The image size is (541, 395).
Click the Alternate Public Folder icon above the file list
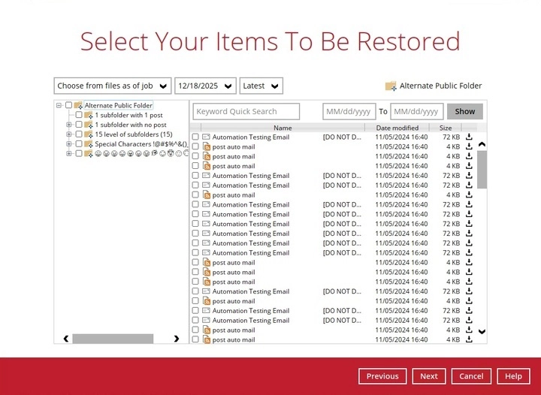(391, 86)
